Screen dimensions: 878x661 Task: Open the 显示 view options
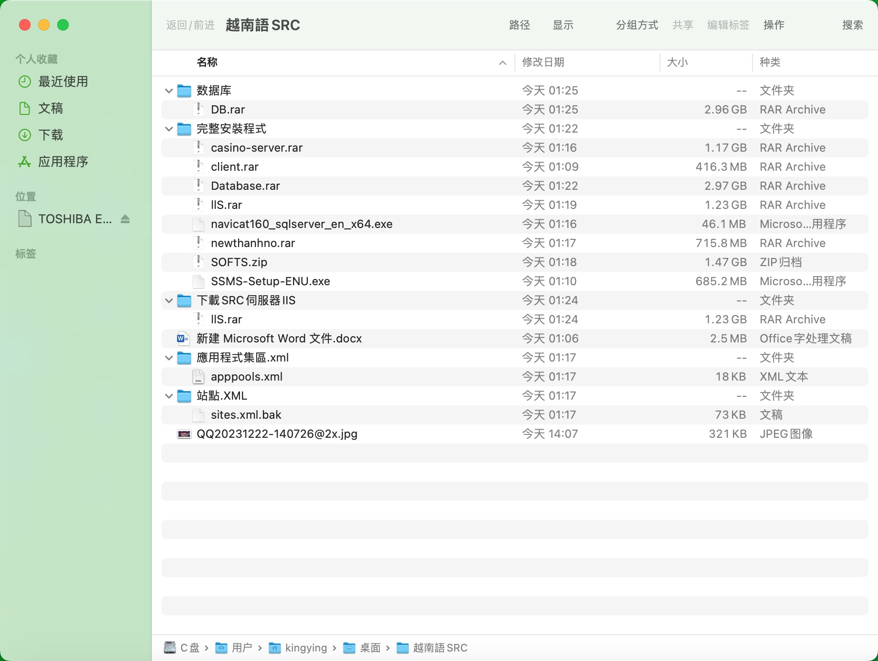[563, 25]
